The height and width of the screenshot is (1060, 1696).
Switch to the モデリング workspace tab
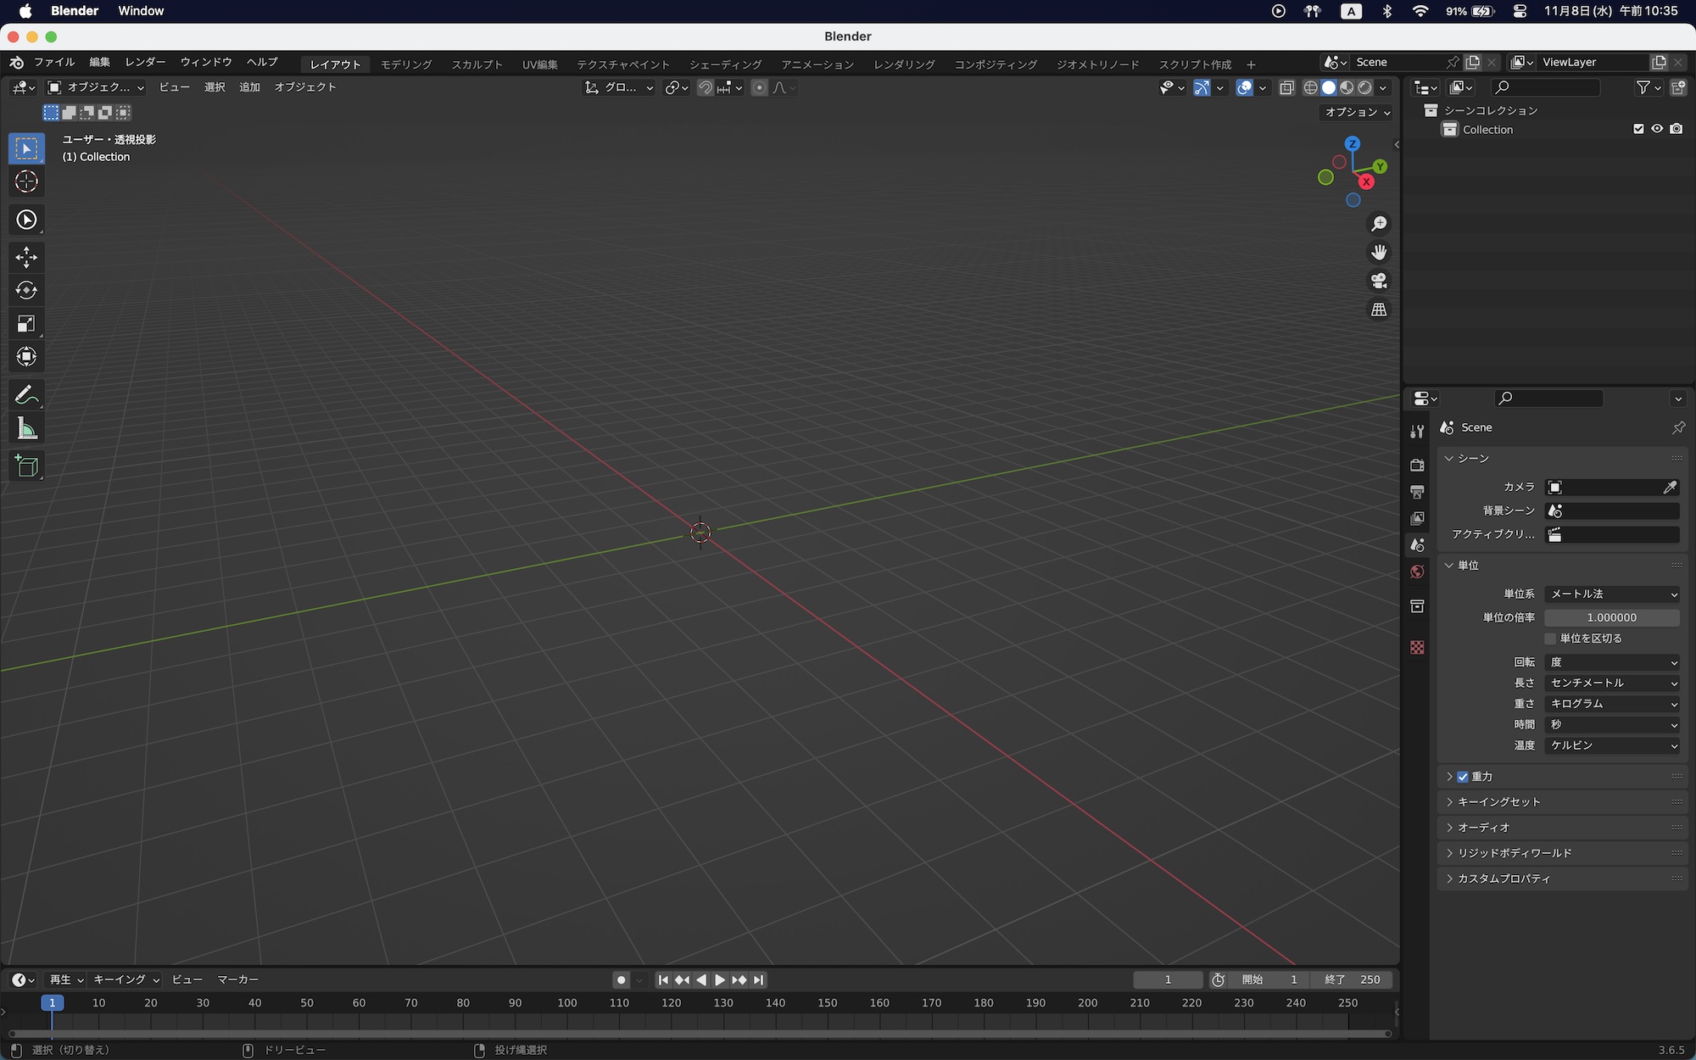pyautogui.click(x=406, y=64)
